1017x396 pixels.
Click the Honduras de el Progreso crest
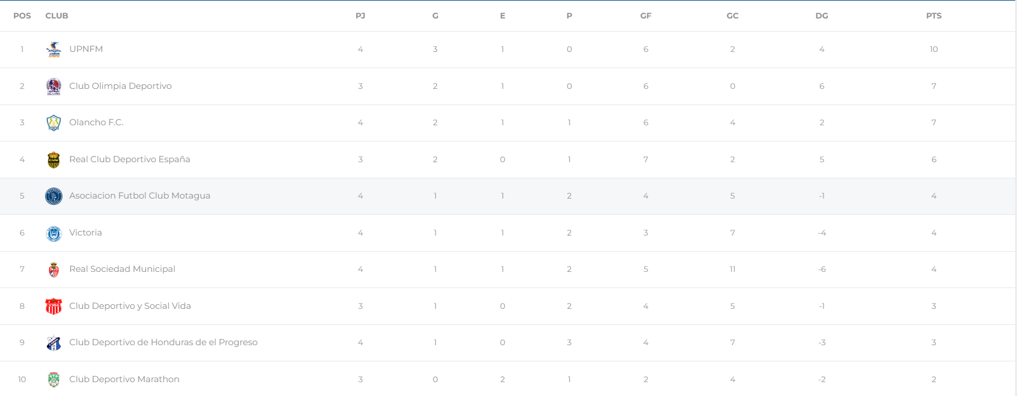[x=54, y=343]
